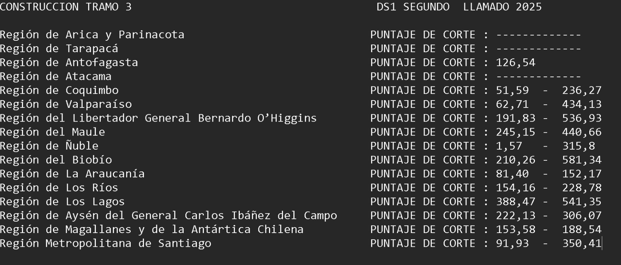Select the Valparaíso score 62,71
The width and height of the screenshot is (621, 265).
pos(512,104)
